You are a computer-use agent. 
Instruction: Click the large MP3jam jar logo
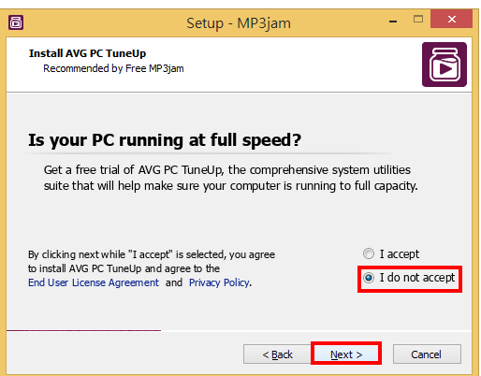(x=445, y=65)
